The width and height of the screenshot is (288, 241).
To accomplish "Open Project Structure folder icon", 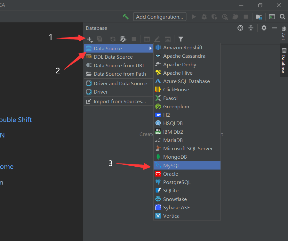I will (x=259, y=17).
